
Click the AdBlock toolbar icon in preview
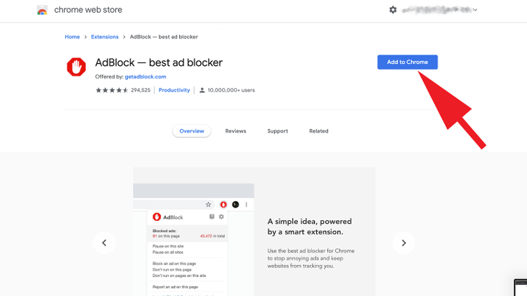(223, 204)
